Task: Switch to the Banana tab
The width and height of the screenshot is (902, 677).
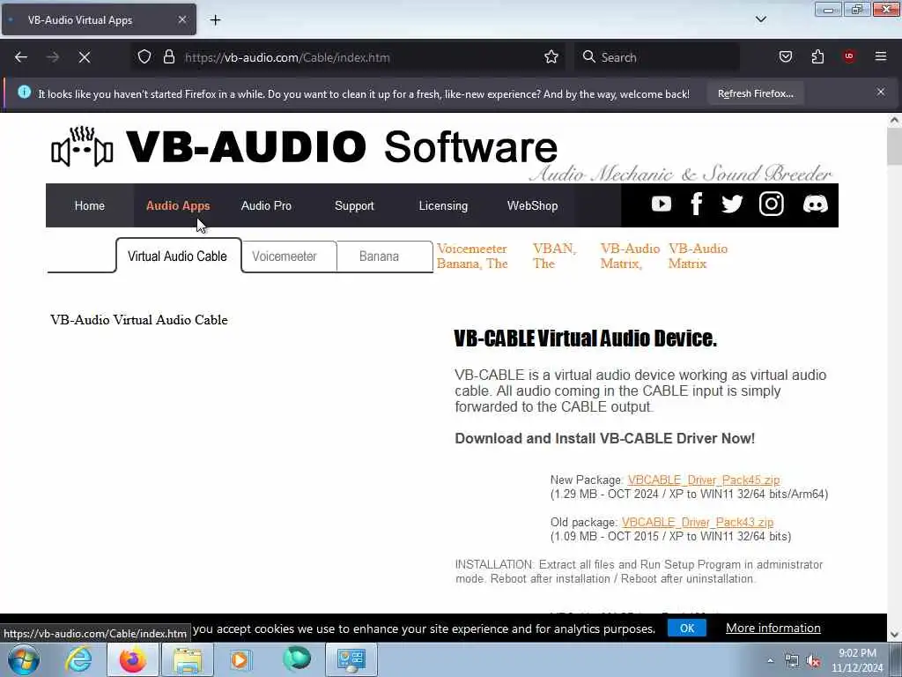Action: pyautogui.click(x=379, y=257)
